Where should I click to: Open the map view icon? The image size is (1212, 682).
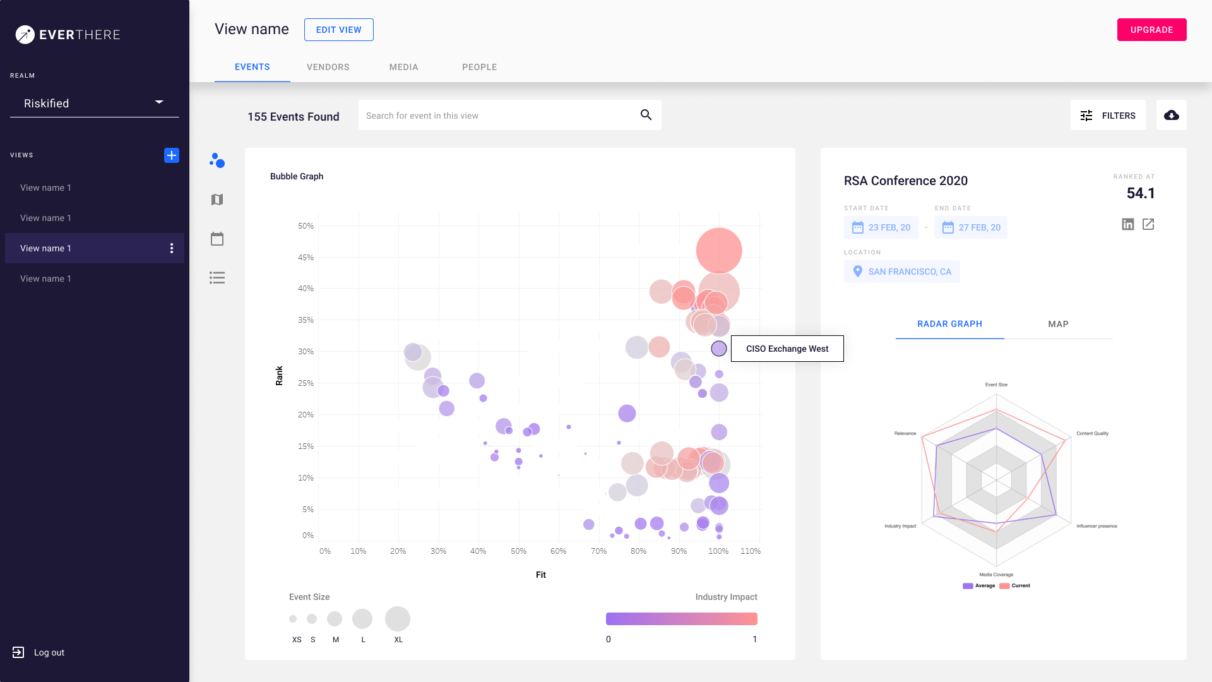pos(217,200)
